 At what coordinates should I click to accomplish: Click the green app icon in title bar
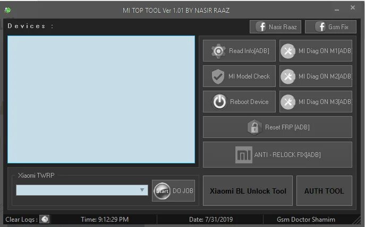[x=7, y=10]
